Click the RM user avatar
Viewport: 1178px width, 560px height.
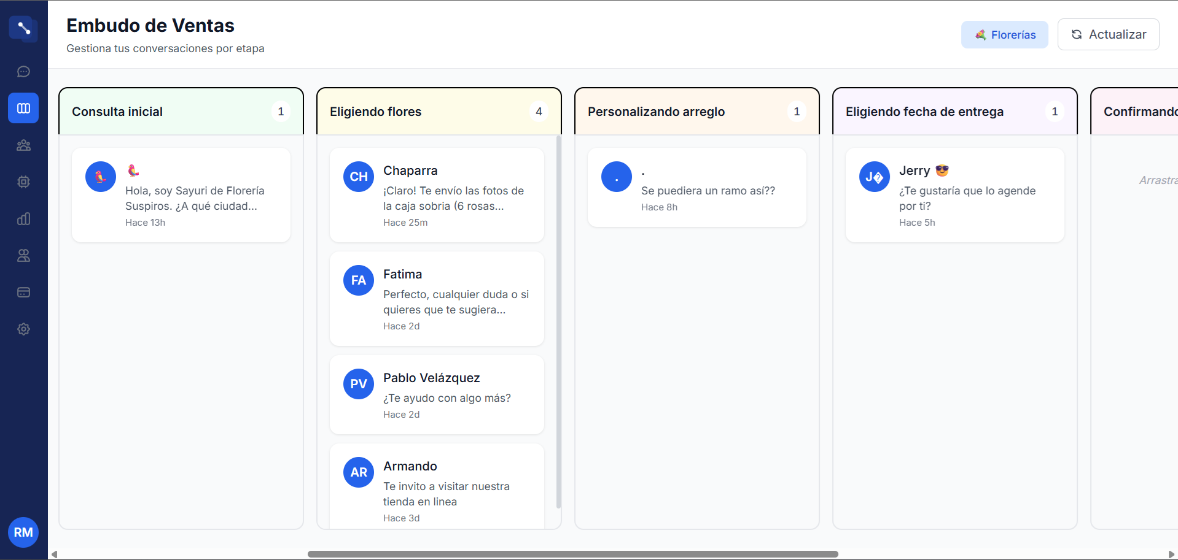tap(23, 532)
